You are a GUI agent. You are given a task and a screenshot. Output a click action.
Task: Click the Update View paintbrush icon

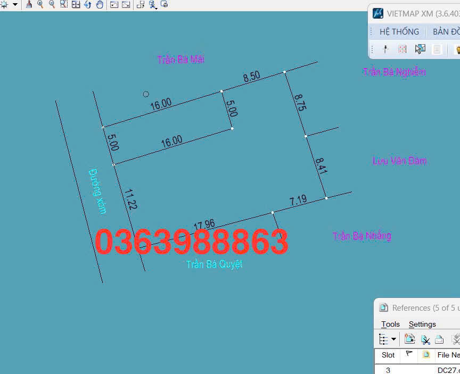(x=29, y=4)
